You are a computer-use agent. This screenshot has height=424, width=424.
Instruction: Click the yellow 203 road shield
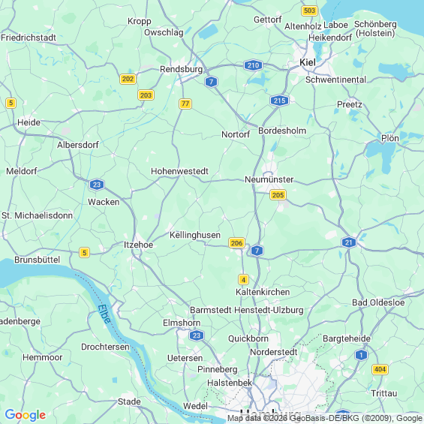click(146, 95)
